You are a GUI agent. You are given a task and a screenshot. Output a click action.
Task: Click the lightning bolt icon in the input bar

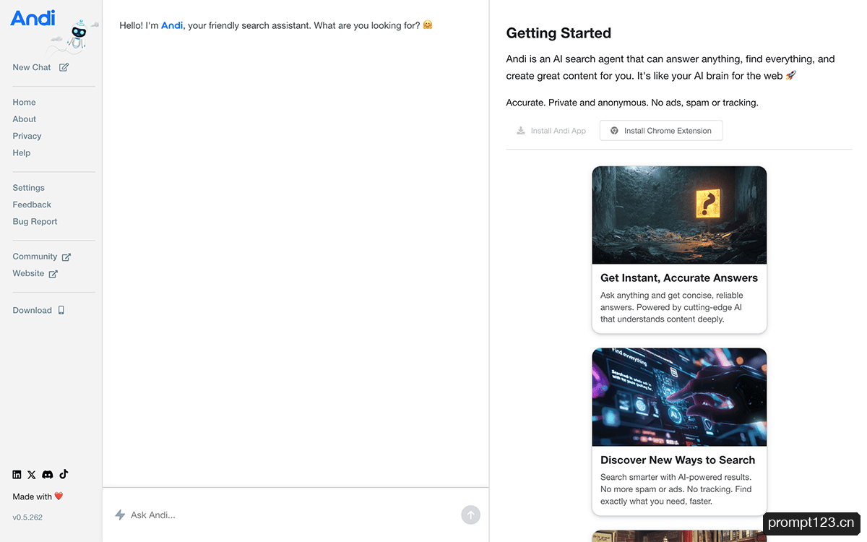[120, 515]
